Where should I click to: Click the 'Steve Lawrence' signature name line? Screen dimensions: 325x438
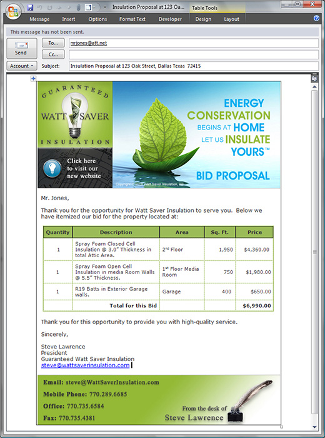[x=63, y=347]
